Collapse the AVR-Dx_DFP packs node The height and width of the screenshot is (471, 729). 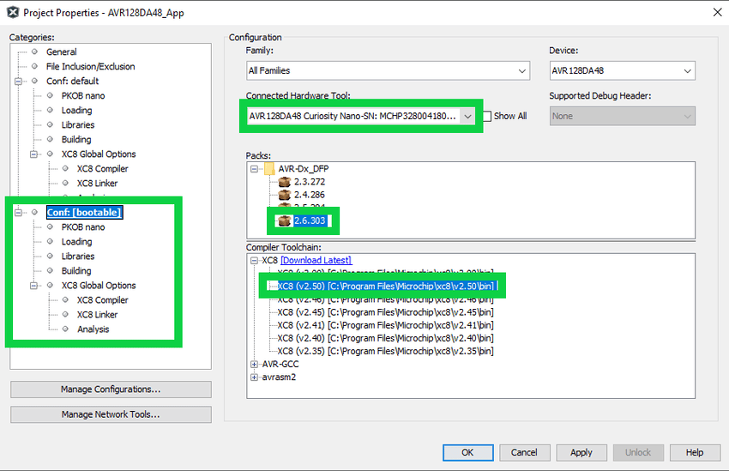pos(254,169)
